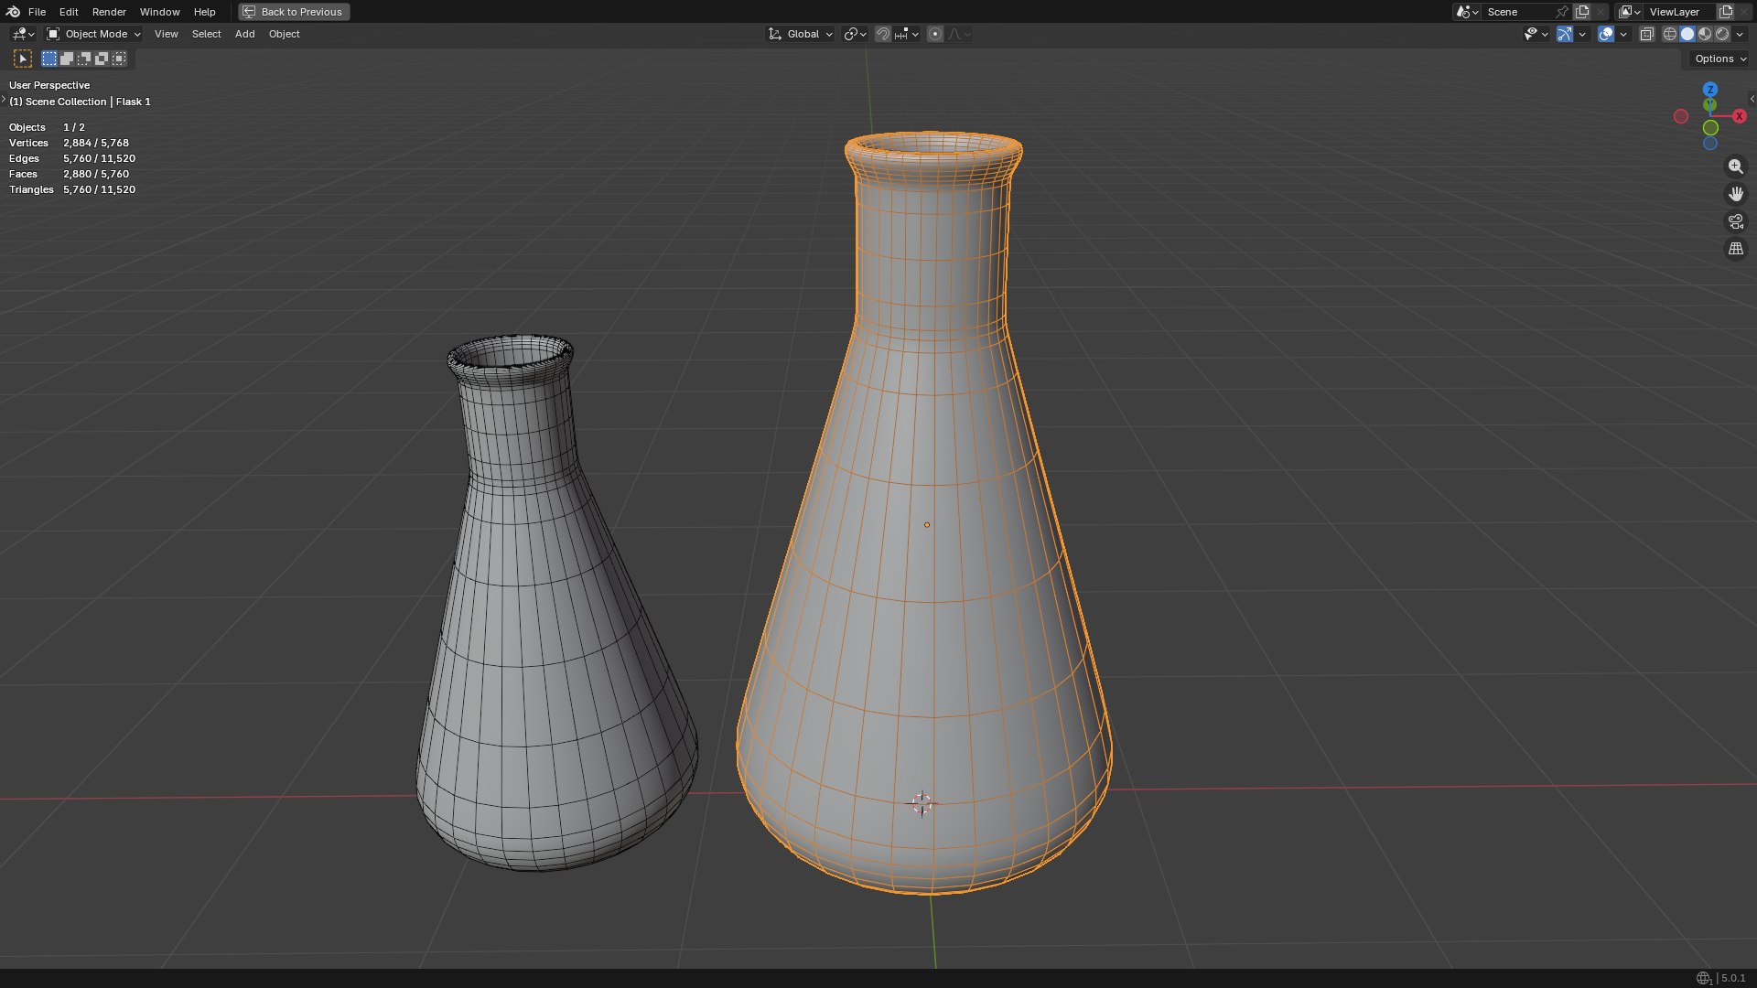Click the 3D cursor crosshair
Viewport: 1757px width, 988px height.
[922, 803]
